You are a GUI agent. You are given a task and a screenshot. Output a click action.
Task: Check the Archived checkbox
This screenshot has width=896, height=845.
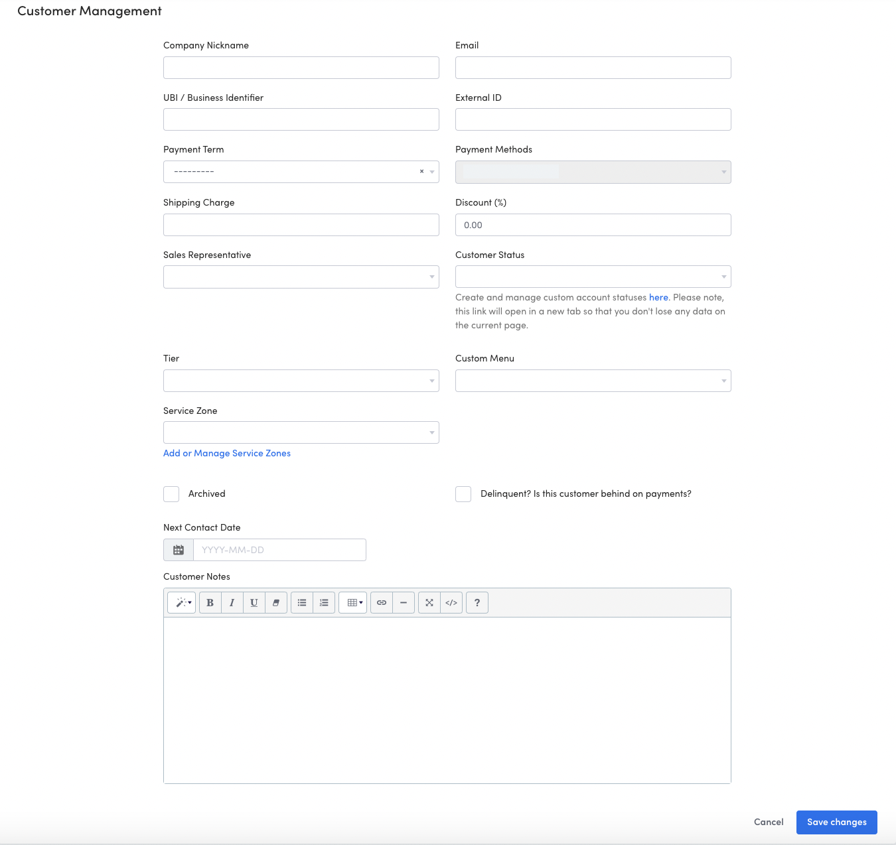(x=171, y=494)
